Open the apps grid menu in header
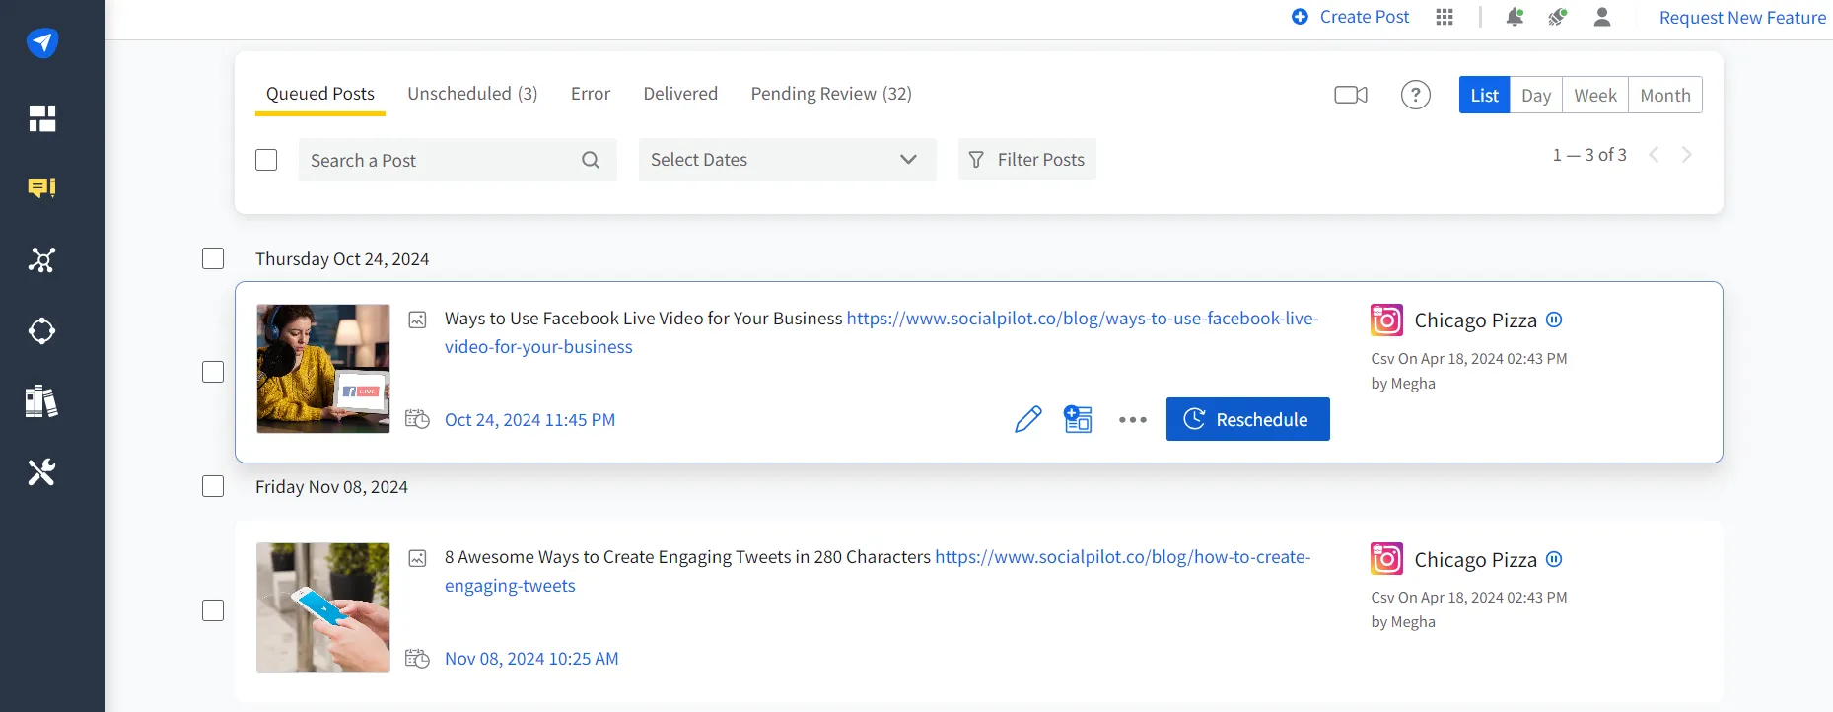The width and height of the screenshot is (1833, 712). click(x=1445, y=17)
